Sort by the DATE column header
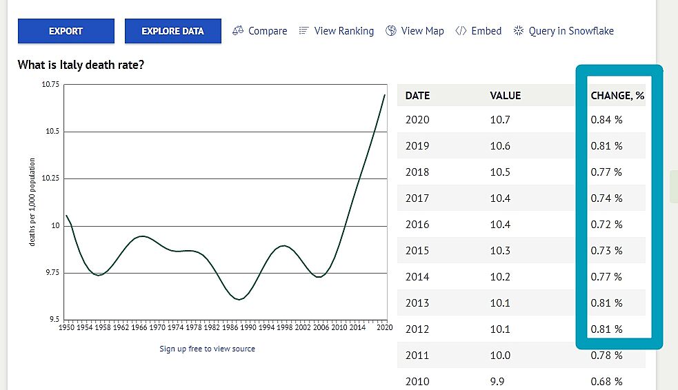The height and width of the screenshot is (390, 678). [417, 96]
